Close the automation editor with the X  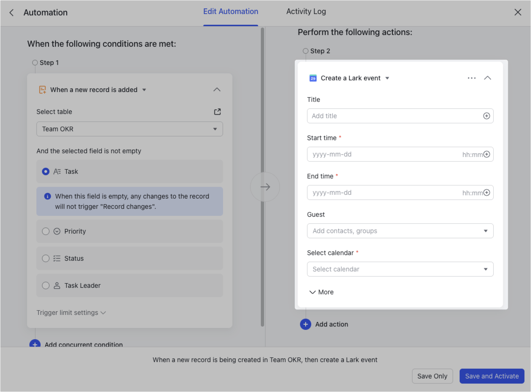coord(517,13)
